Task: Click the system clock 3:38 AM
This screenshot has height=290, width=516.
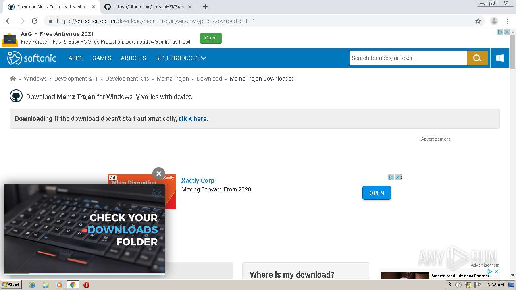Action: (495, 285)
